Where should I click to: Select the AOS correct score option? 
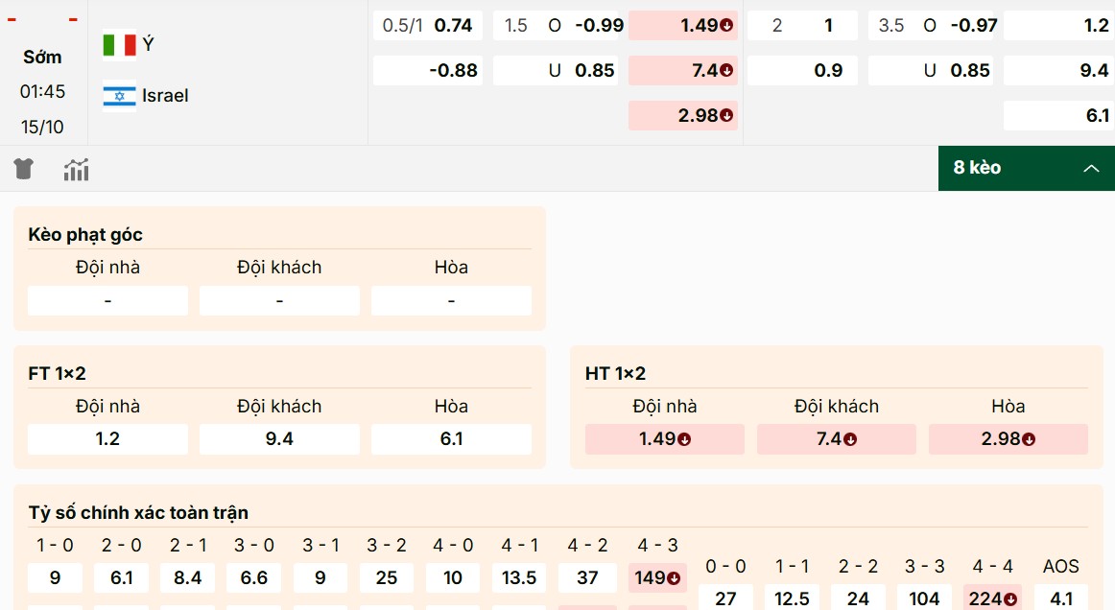point(1060,597)
